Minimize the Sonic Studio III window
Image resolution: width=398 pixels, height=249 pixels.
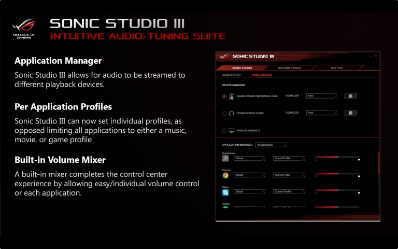(371, 56)
